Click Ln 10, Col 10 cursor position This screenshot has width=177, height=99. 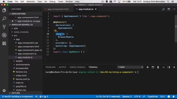coord(108,97)
